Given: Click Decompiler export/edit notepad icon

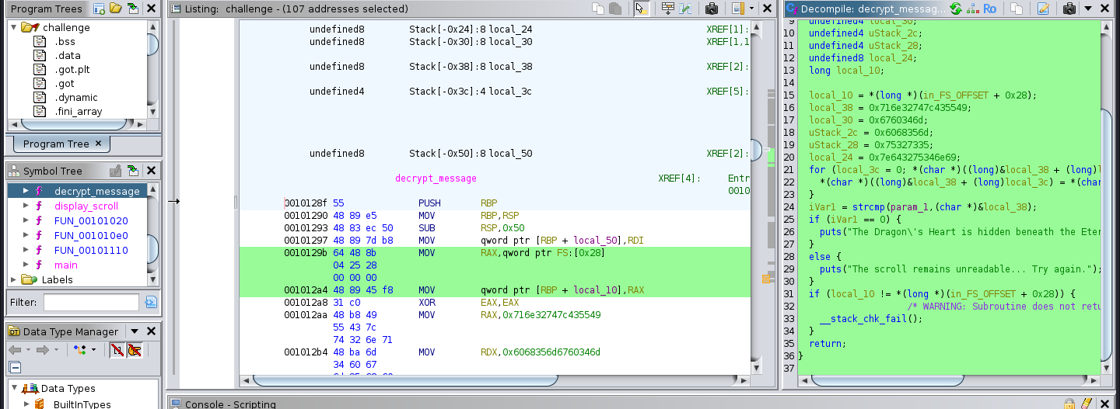Looking at the screenshot, I should pos(1043,9).
